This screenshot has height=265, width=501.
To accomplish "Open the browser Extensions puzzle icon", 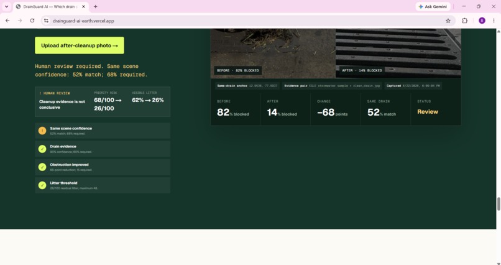I will pyautogui.click(x=464, y=21).
